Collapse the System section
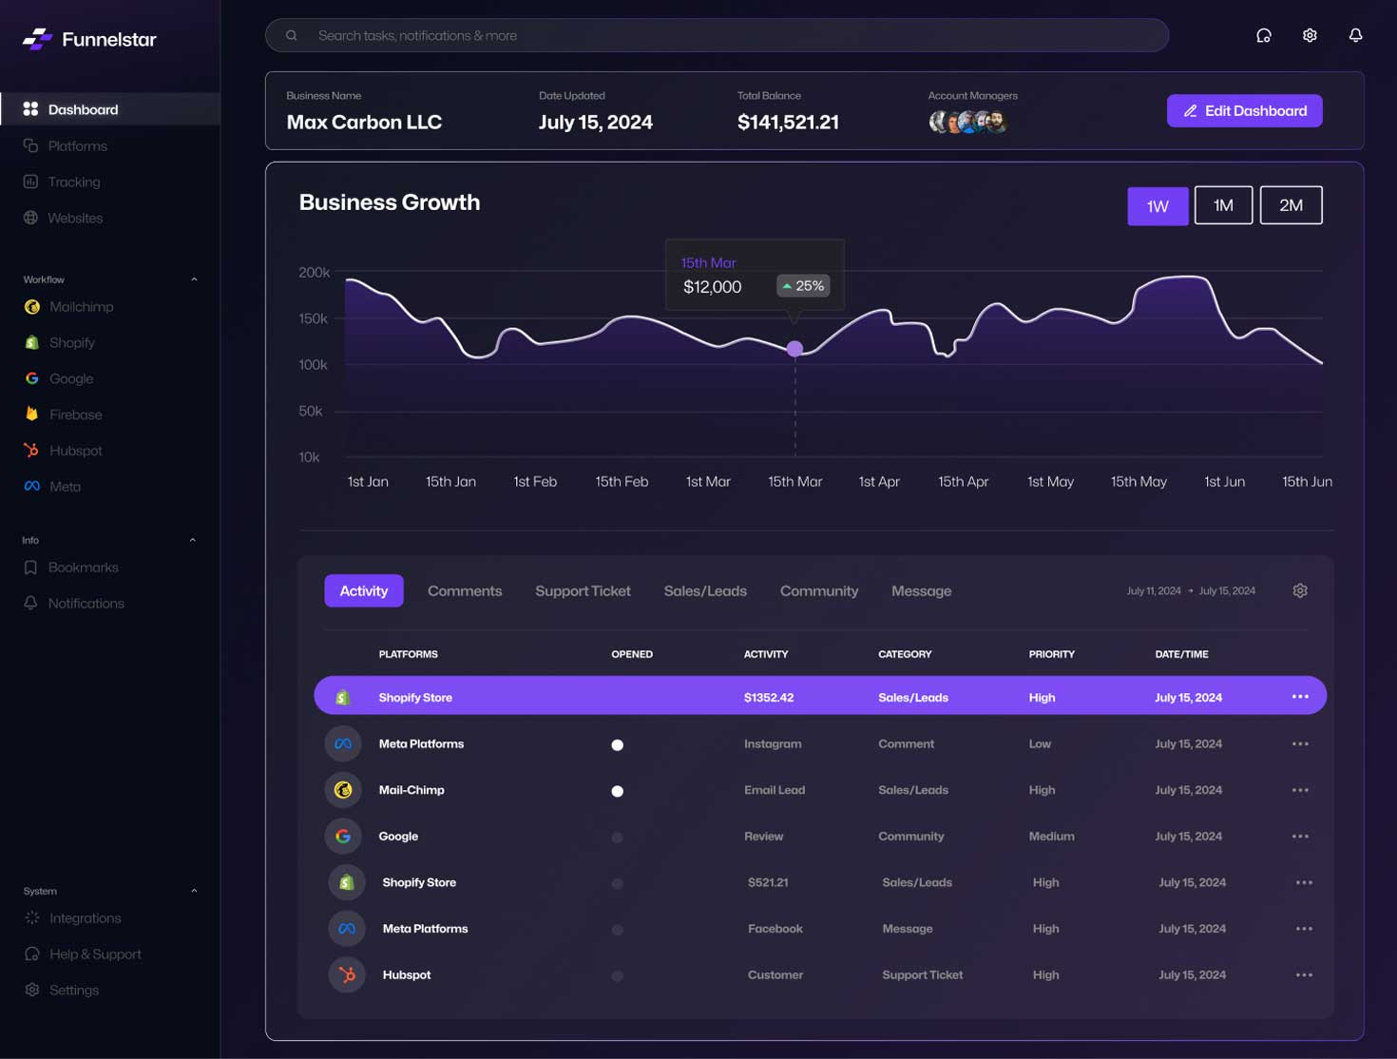Viewport: 1397px width, 1059px height. pyautogui.click(x=194, y=891)
